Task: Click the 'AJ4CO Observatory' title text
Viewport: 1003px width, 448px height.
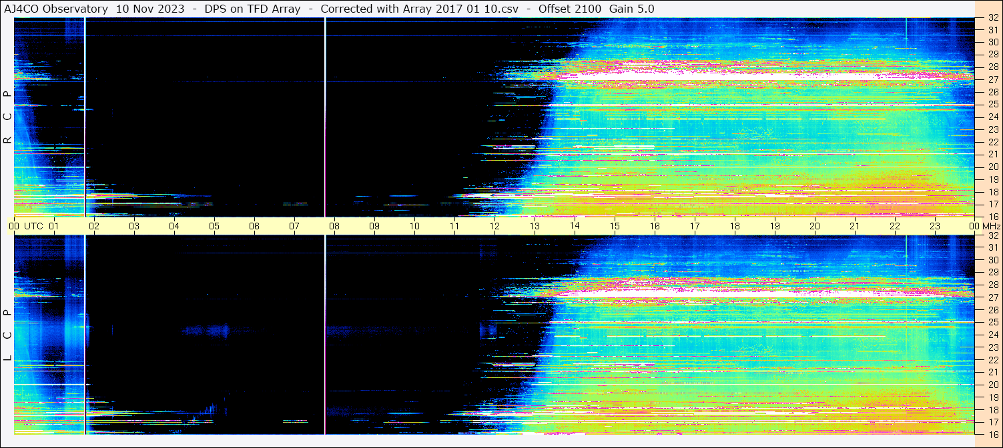Action: click(55, 9)
